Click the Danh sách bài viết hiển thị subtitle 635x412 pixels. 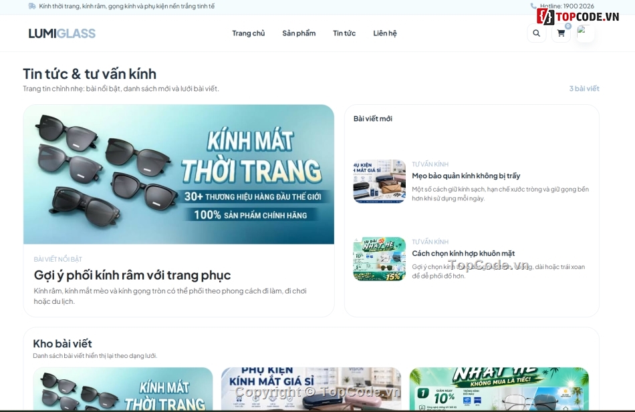[95, 355]
